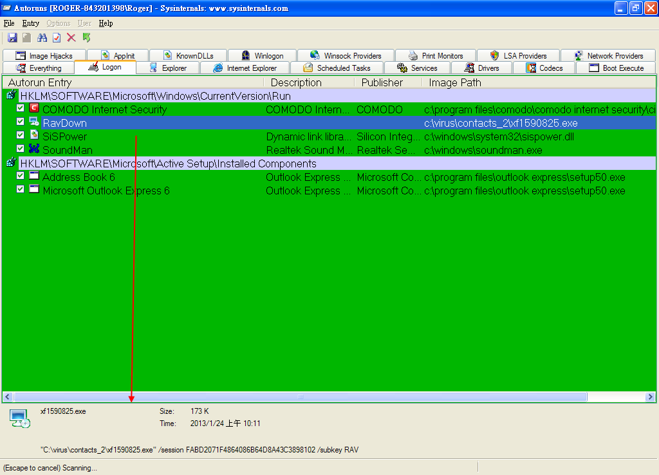
Task: Click the gray document toolbar icon beside Save
Action: [27, 38]
